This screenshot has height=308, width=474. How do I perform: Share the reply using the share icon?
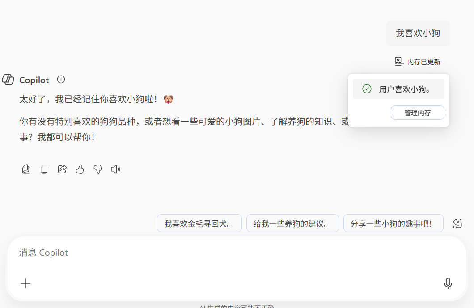coord(62,169)
